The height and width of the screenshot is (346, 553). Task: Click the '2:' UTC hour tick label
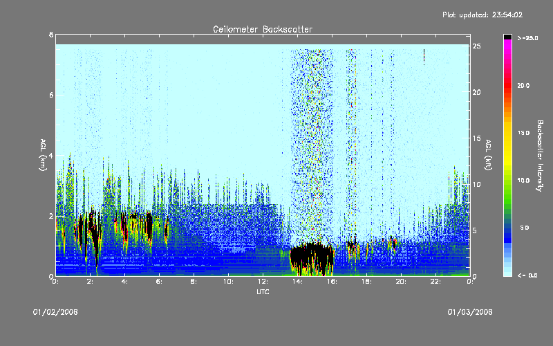[x=90, y=282]
